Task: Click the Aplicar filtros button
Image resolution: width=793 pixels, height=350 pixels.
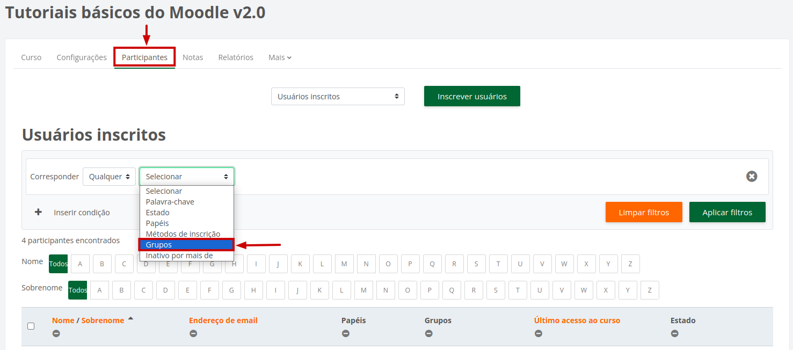Action: [x=727, y=212]
